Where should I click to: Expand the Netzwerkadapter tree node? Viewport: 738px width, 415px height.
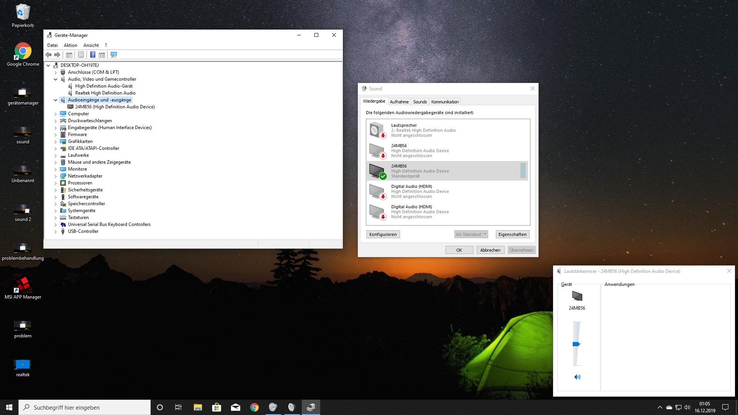pyautogui.click(x=56, y=176)
